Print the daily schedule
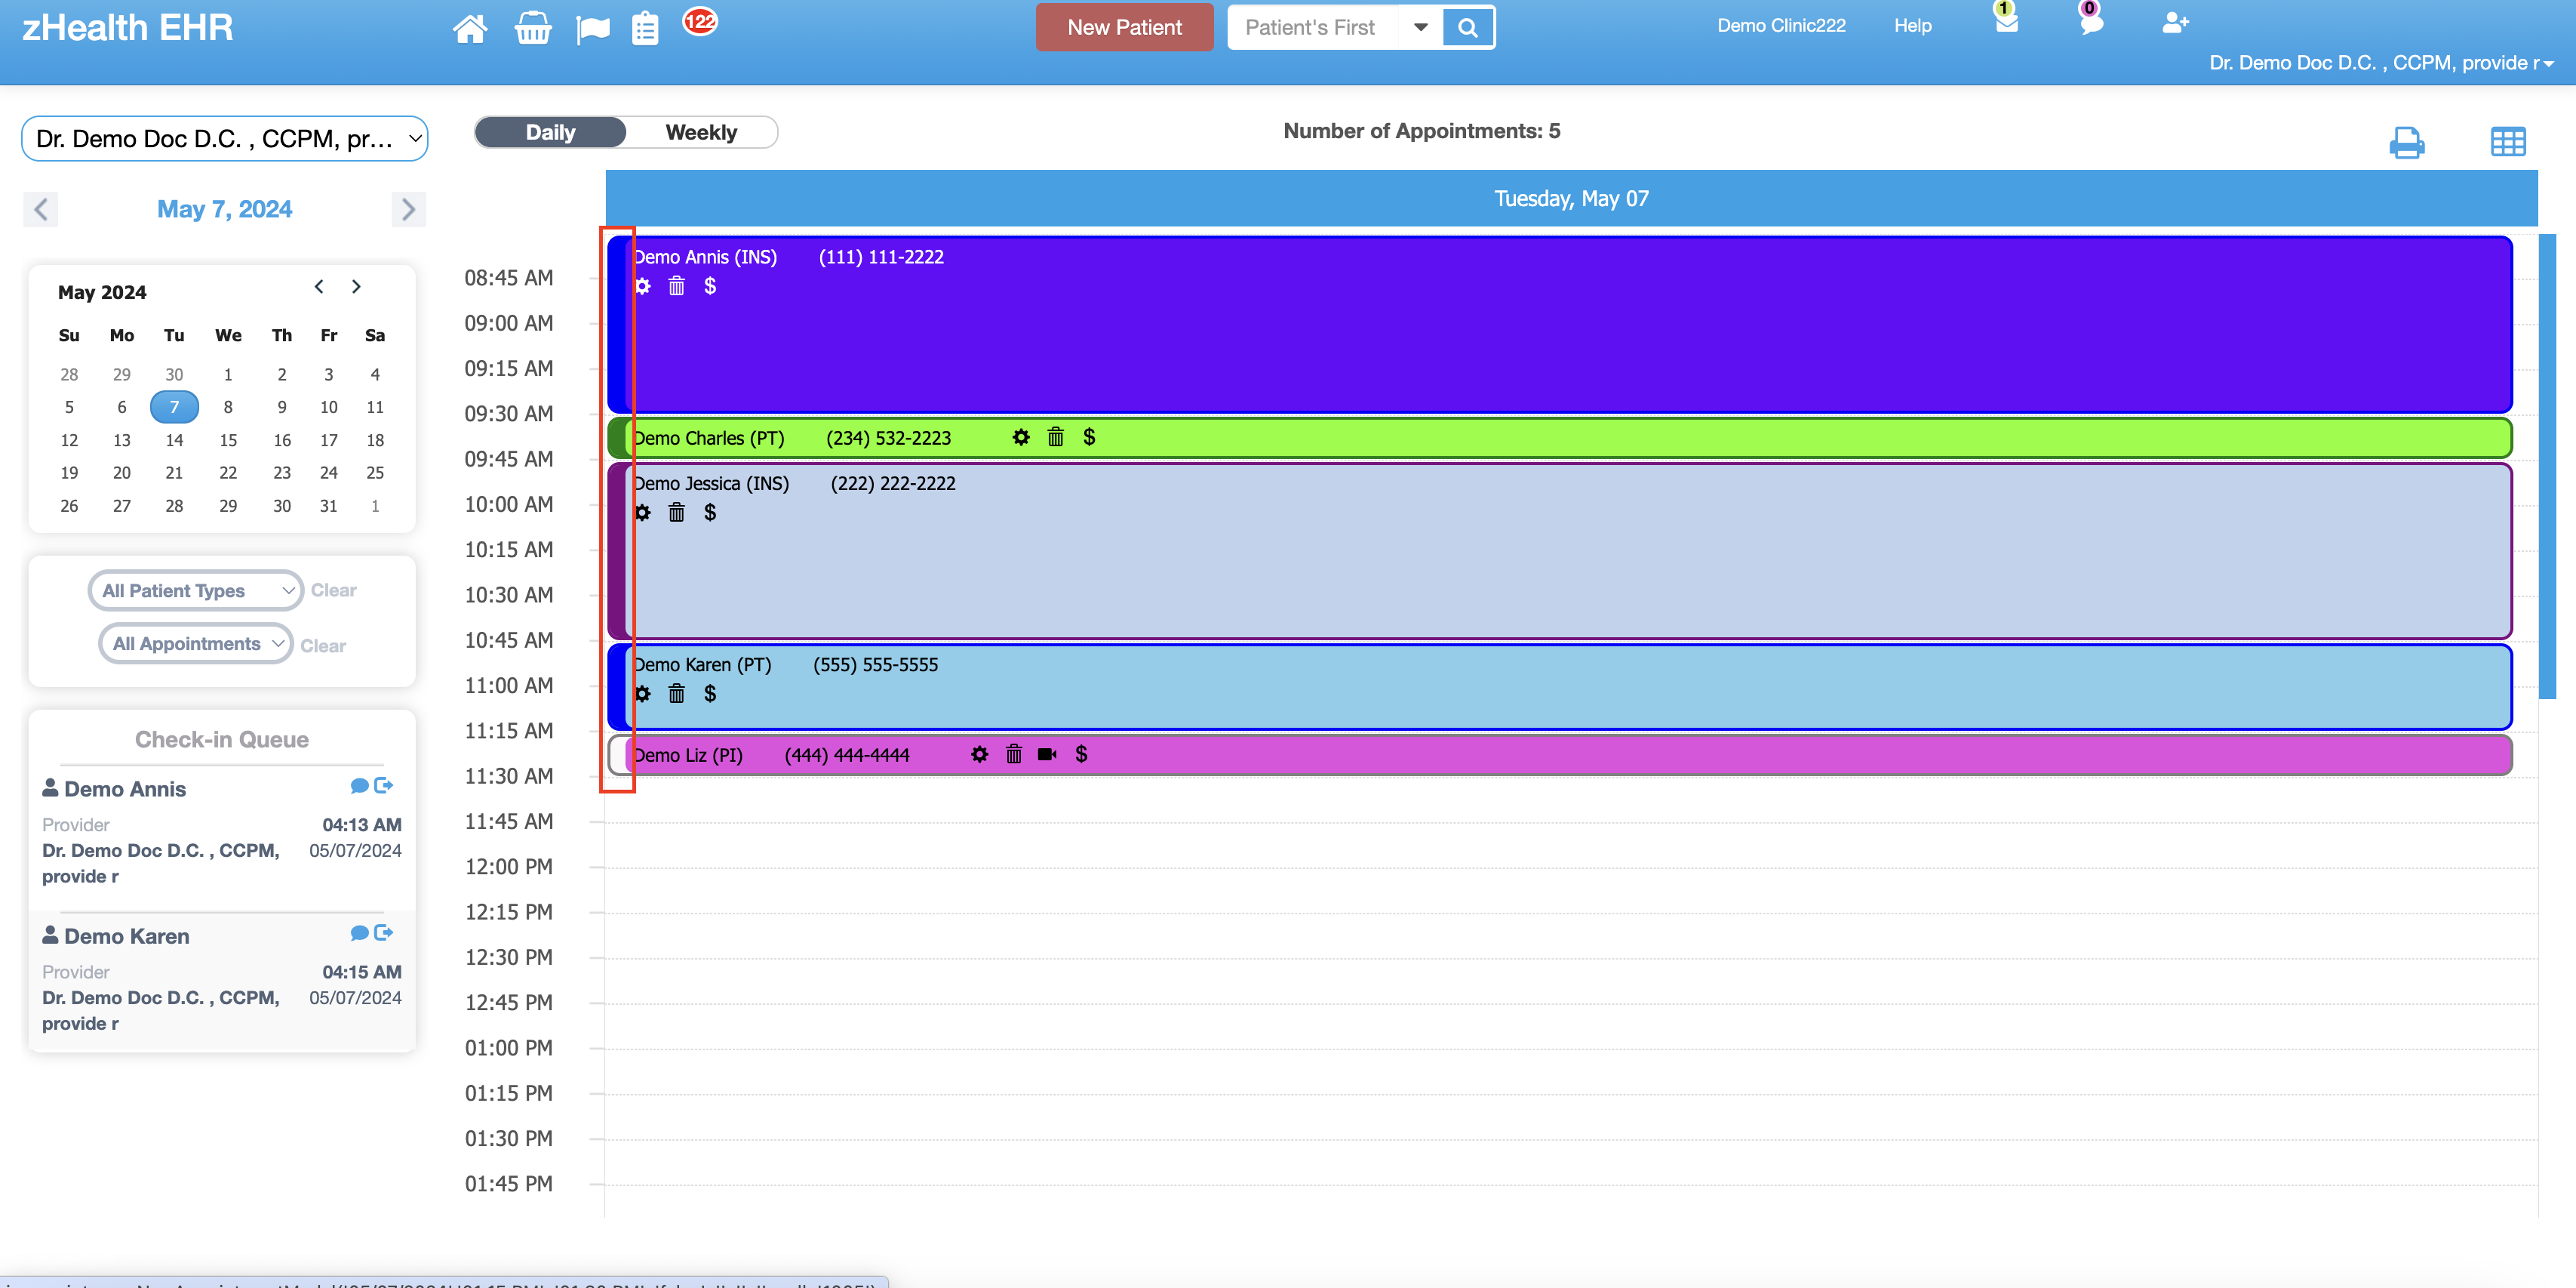This screenshot has height=1288, width=2576. (x=2408, y=142)
